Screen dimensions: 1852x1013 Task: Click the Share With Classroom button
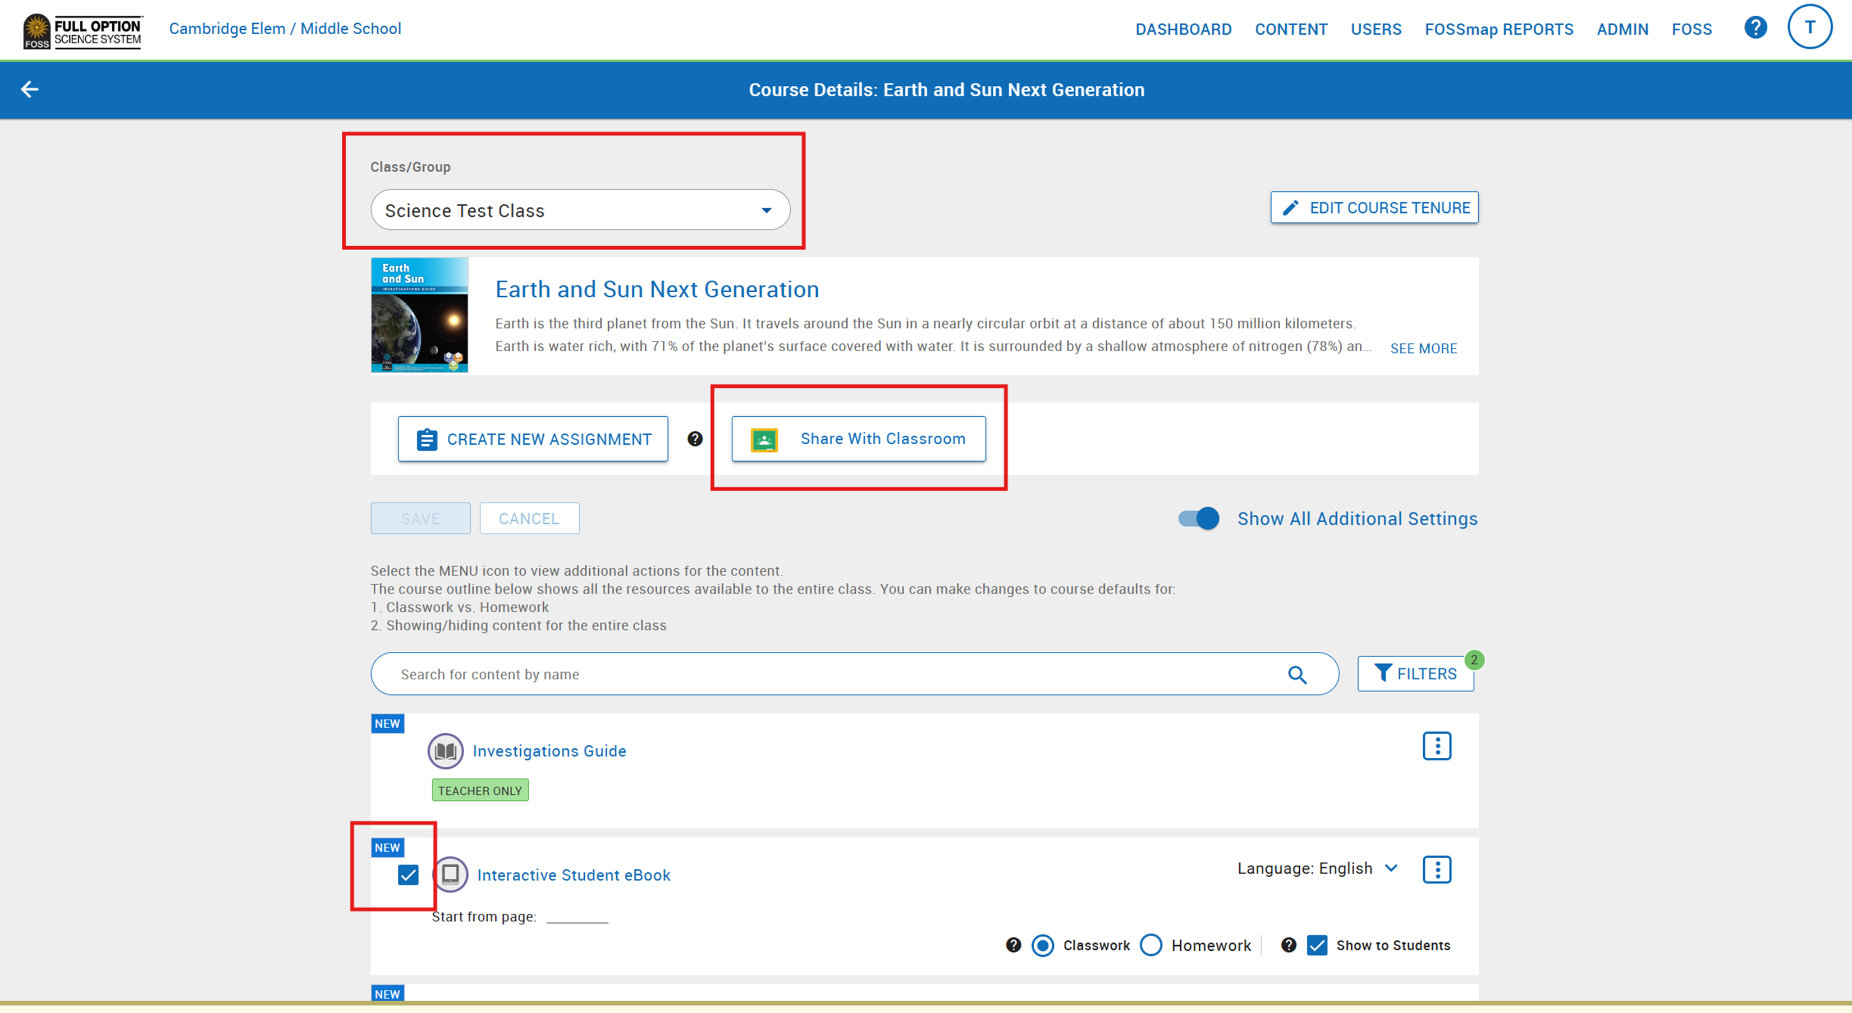pos(859,439)
